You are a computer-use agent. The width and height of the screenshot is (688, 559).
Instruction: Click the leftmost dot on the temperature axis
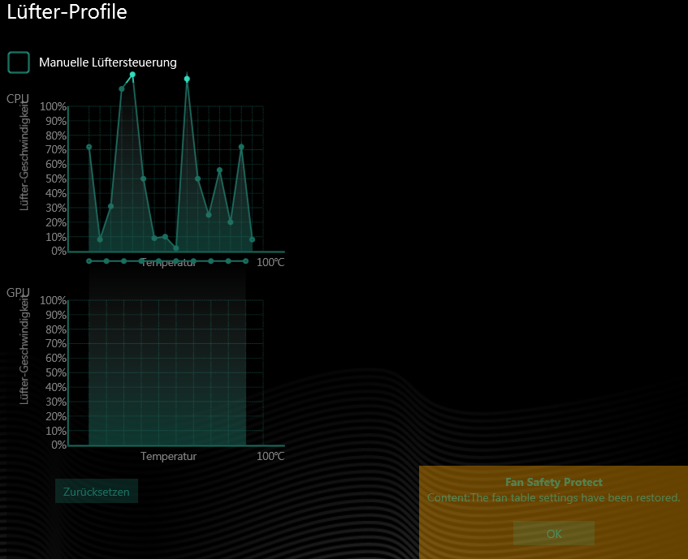[89, 261]
